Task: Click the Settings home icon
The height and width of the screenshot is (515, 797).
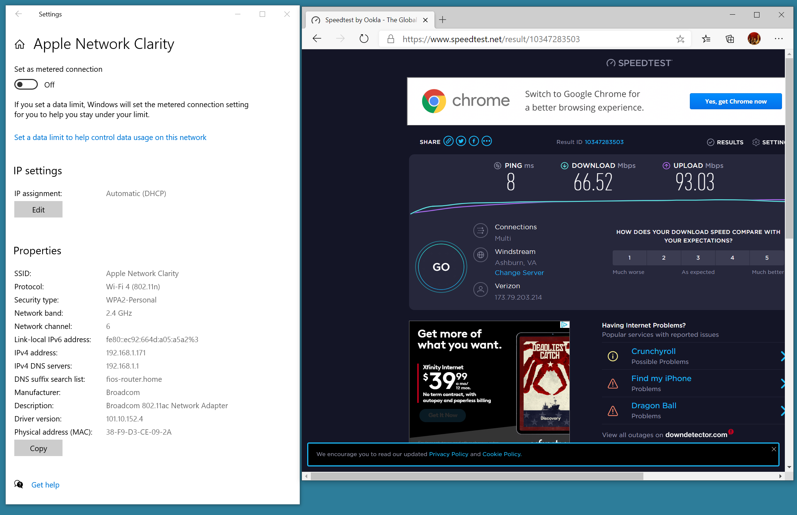Action: 20,44
